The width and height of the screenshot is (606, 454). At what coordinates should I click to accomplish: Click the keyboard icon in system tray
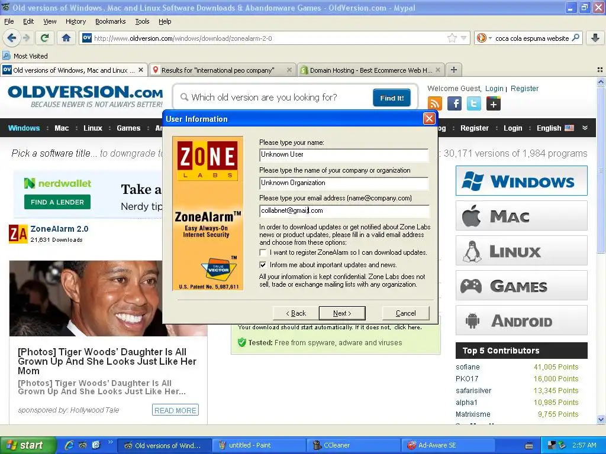(529, 446)
